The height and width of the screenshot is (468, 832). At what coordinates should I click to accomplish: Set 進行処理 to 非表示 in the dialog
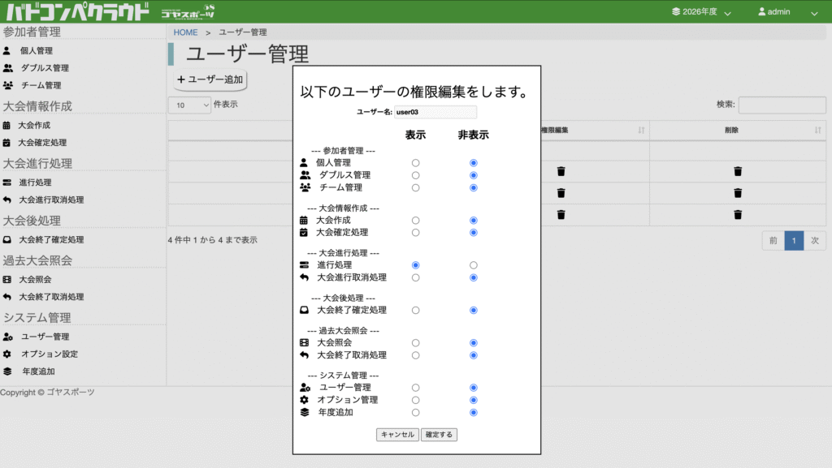point(474,265)
